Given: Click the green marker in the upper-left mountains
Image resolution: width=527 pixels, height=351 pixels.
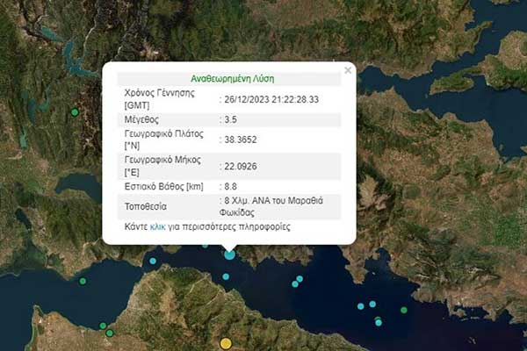Looking at the screenshot, I should (75, 112).
